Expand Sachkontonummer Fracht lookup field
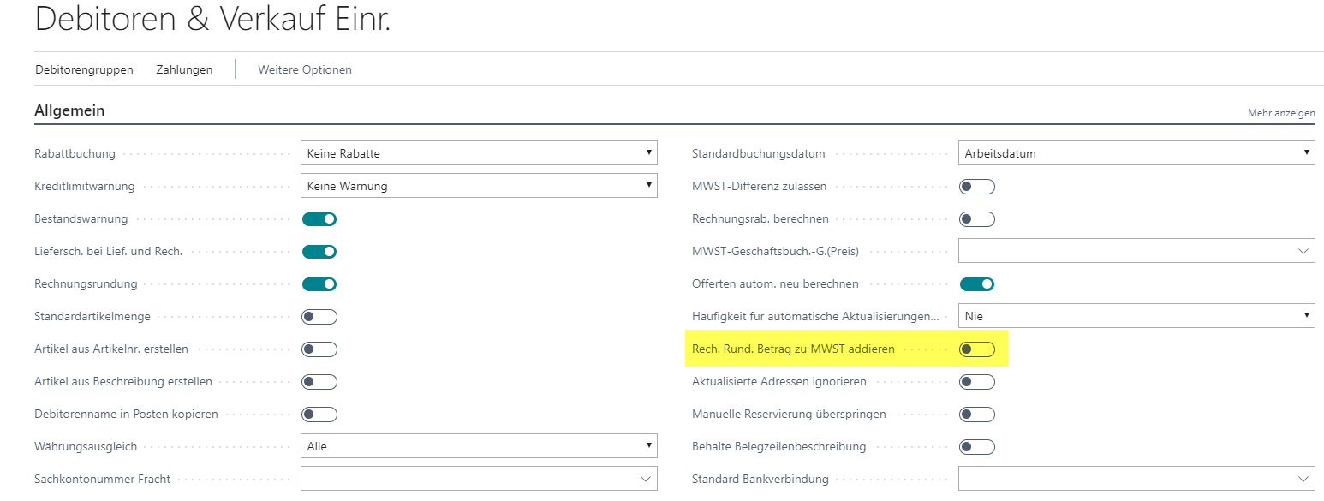Image resolution: width=1324 pixels, height=501 pixels. [x=647, y=480]
